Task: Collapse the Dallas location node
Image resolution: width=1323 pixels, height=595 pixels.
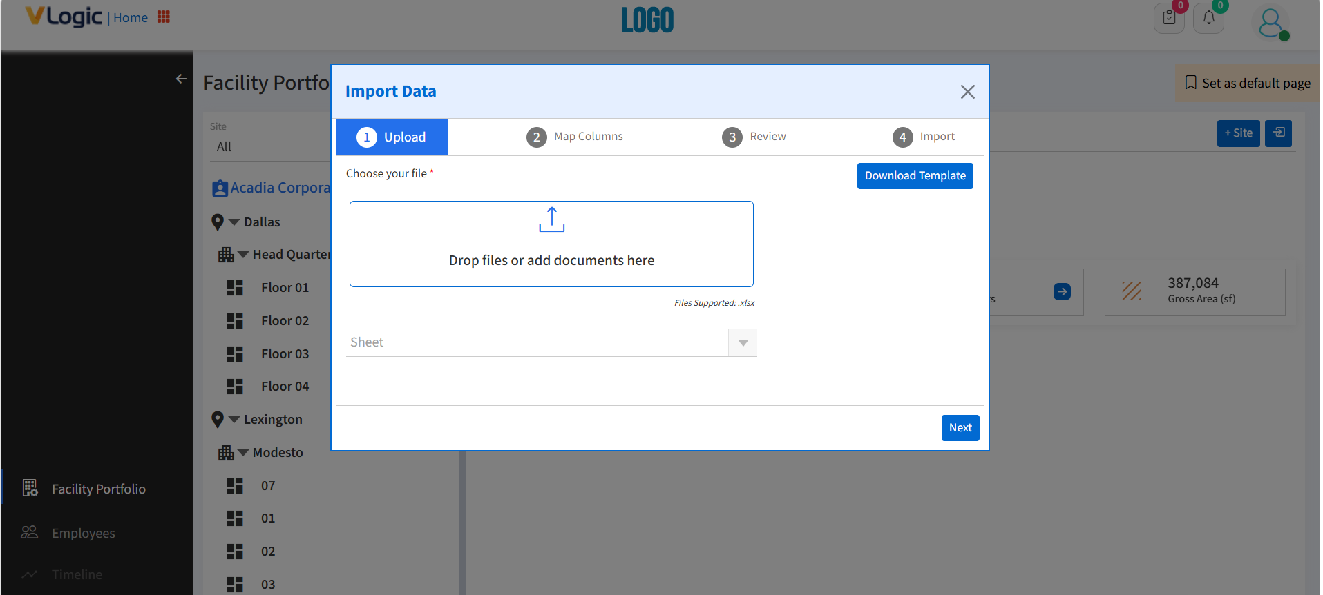Action: (234, 222)
